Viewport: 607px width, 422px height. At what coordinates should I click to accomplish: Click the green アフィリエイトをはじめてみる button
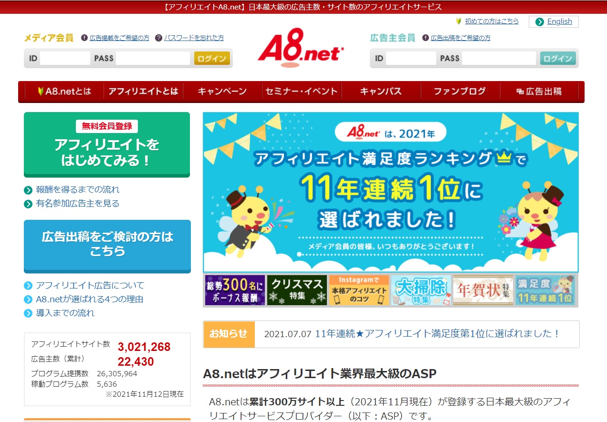107,144
